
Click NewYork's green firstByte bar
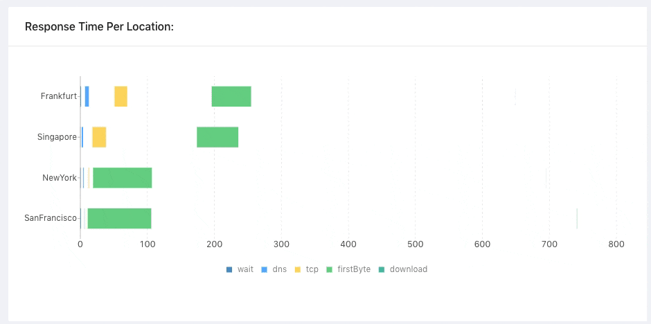tap(123, 178)
